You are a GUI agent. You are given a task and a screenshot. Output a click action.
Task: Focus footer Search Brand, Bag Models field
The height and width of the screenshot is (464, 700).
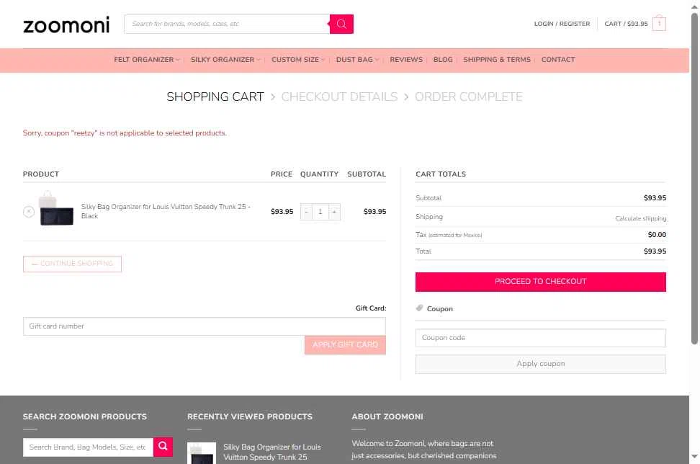[x=88, y=447]
